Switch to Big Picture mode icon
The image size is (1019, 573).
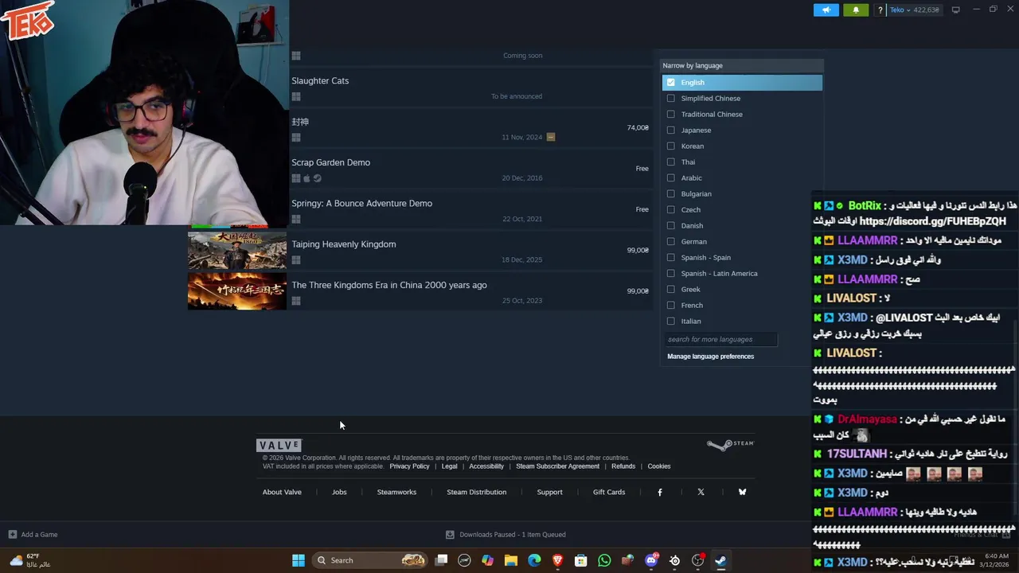pyautogui.click(x=955, y=10)
